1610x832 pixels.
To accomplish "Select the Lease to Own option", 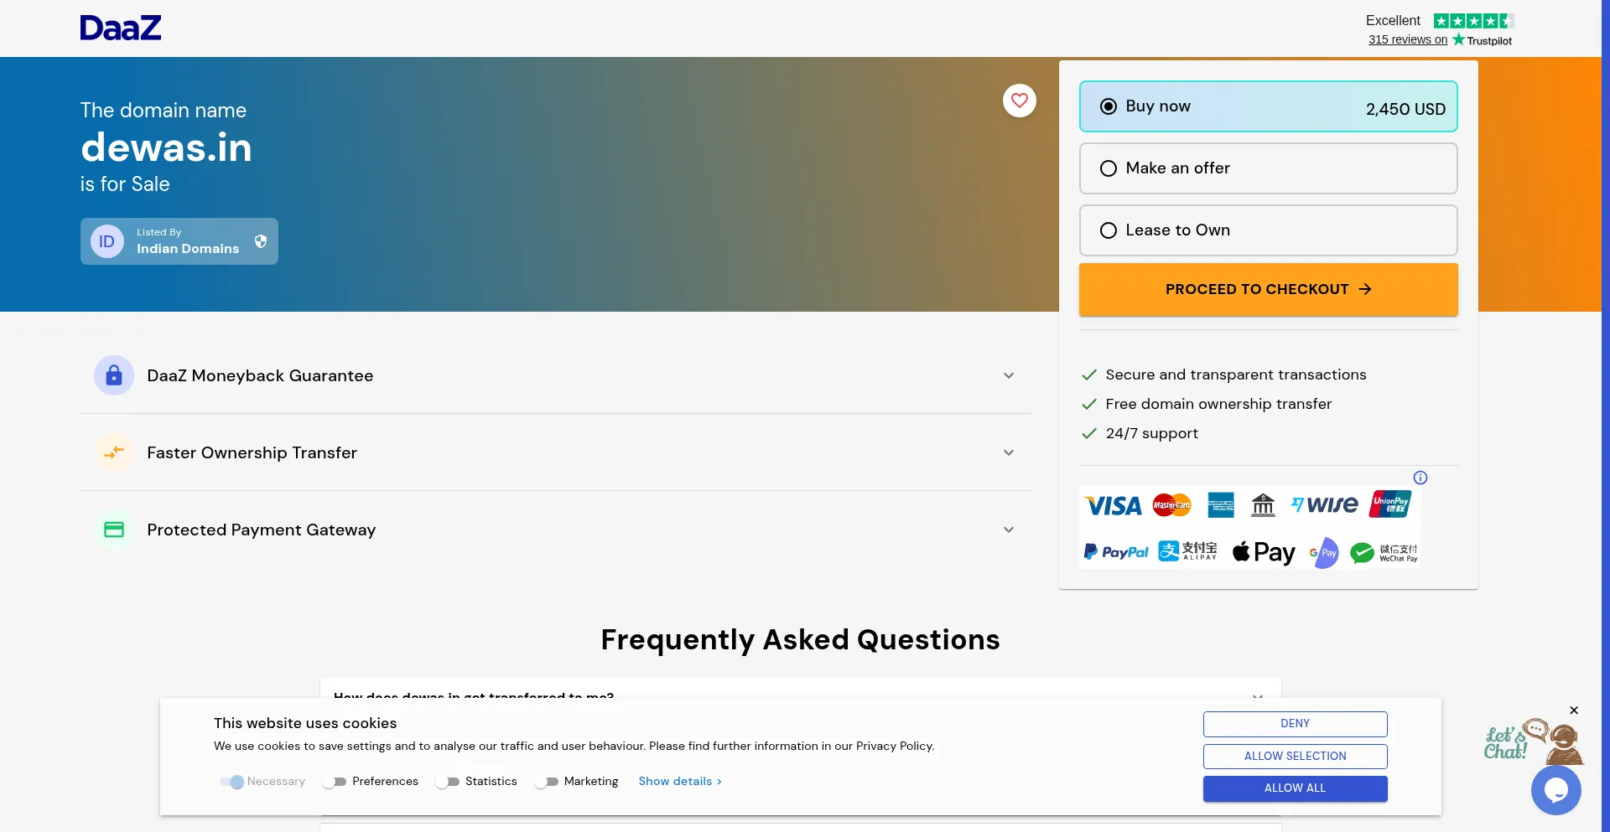I will [x=1109, y=230].
